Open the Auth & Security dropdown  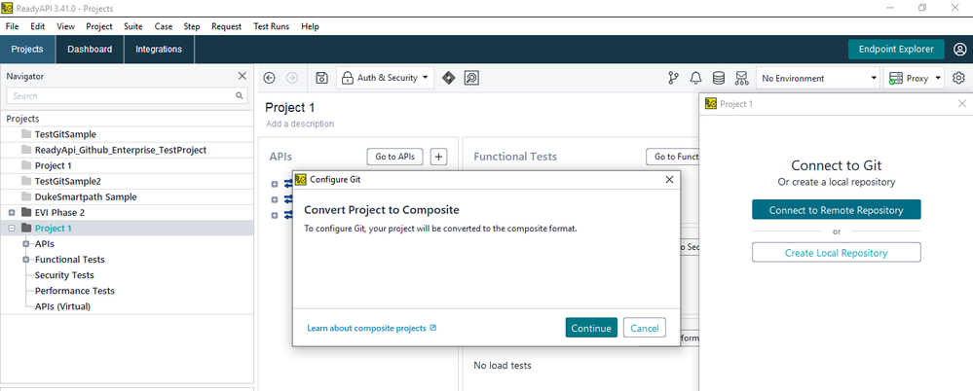tap(386, 78)
